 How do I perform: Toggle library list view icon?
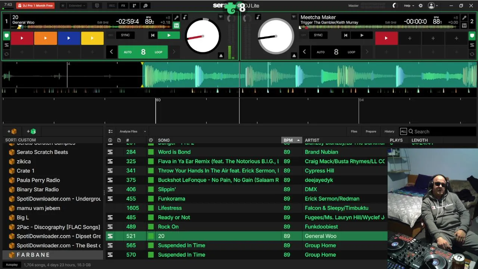(x=111, y=132)
